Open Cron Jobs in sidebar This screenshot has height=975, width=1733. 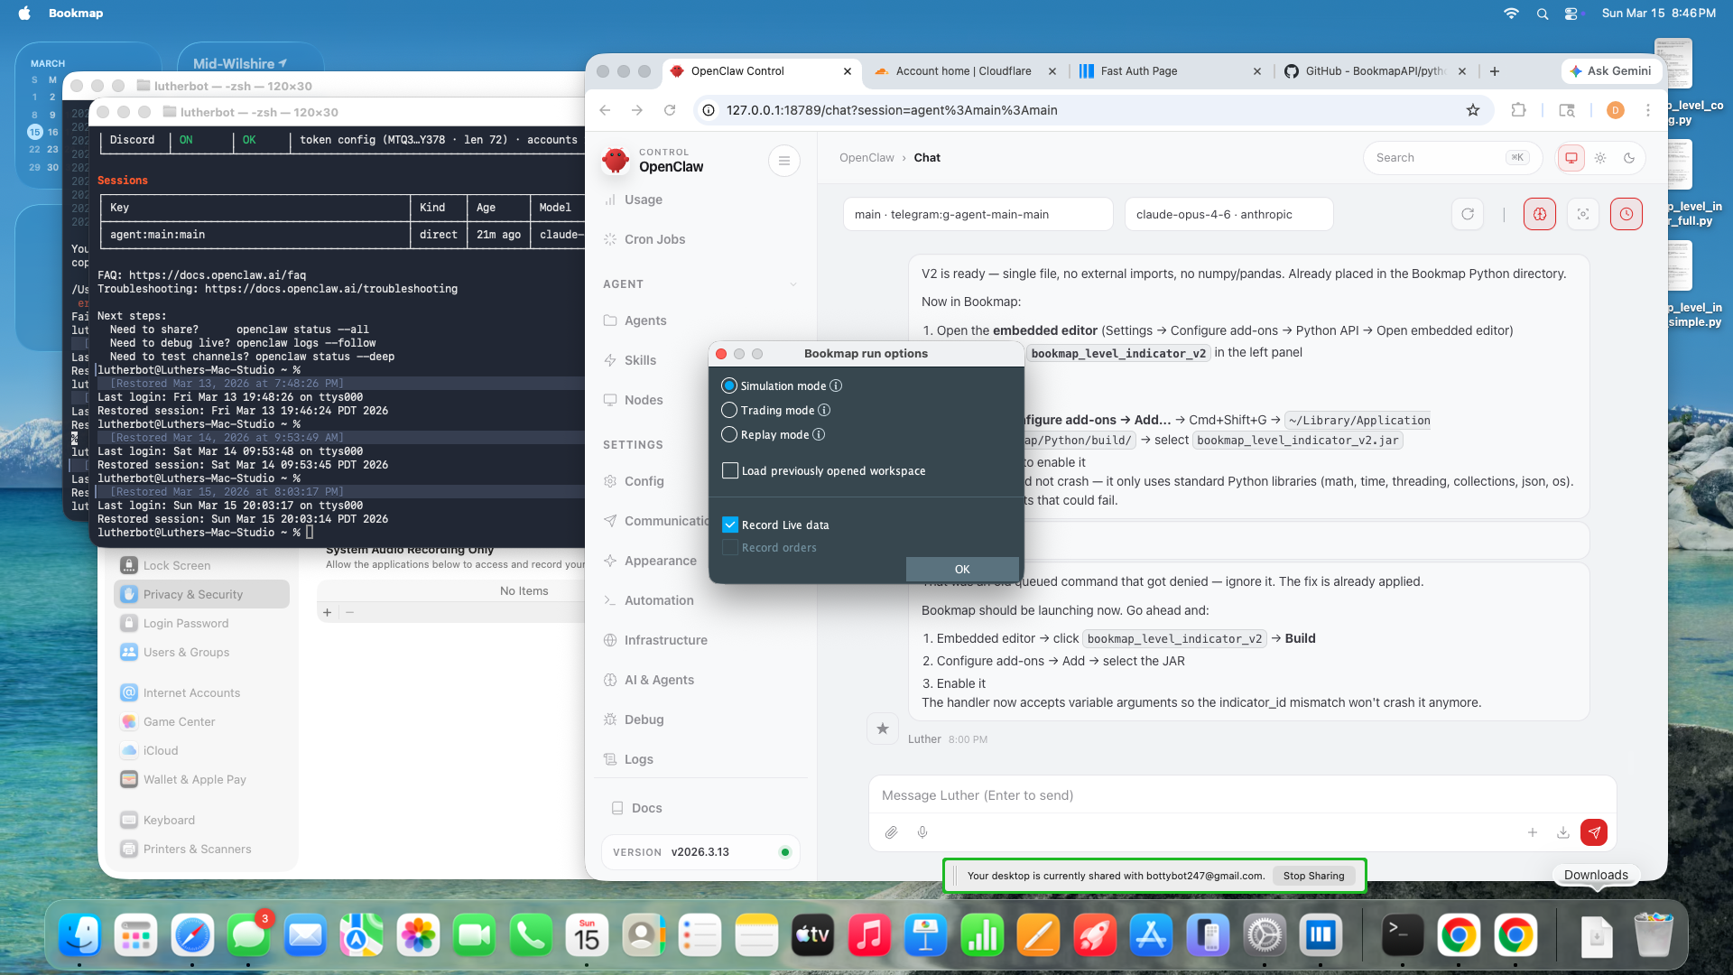pos(654,239)
